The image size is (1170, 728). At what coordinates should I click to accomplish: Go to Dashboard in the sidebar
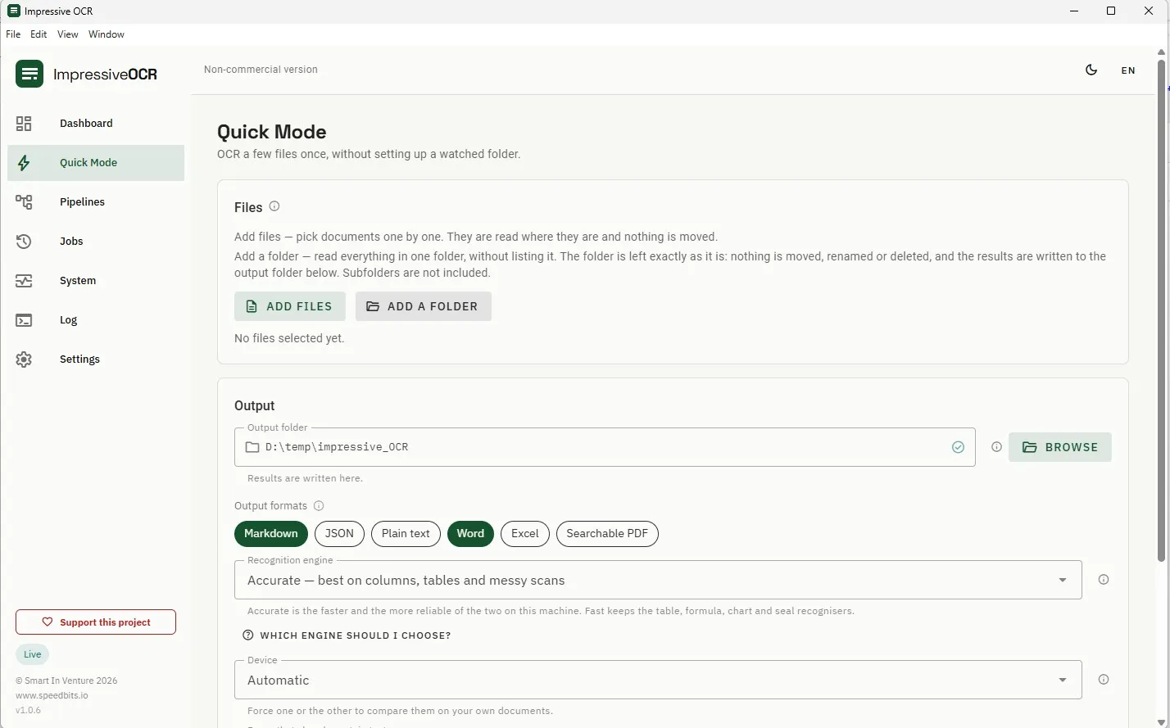pos(96,124)
